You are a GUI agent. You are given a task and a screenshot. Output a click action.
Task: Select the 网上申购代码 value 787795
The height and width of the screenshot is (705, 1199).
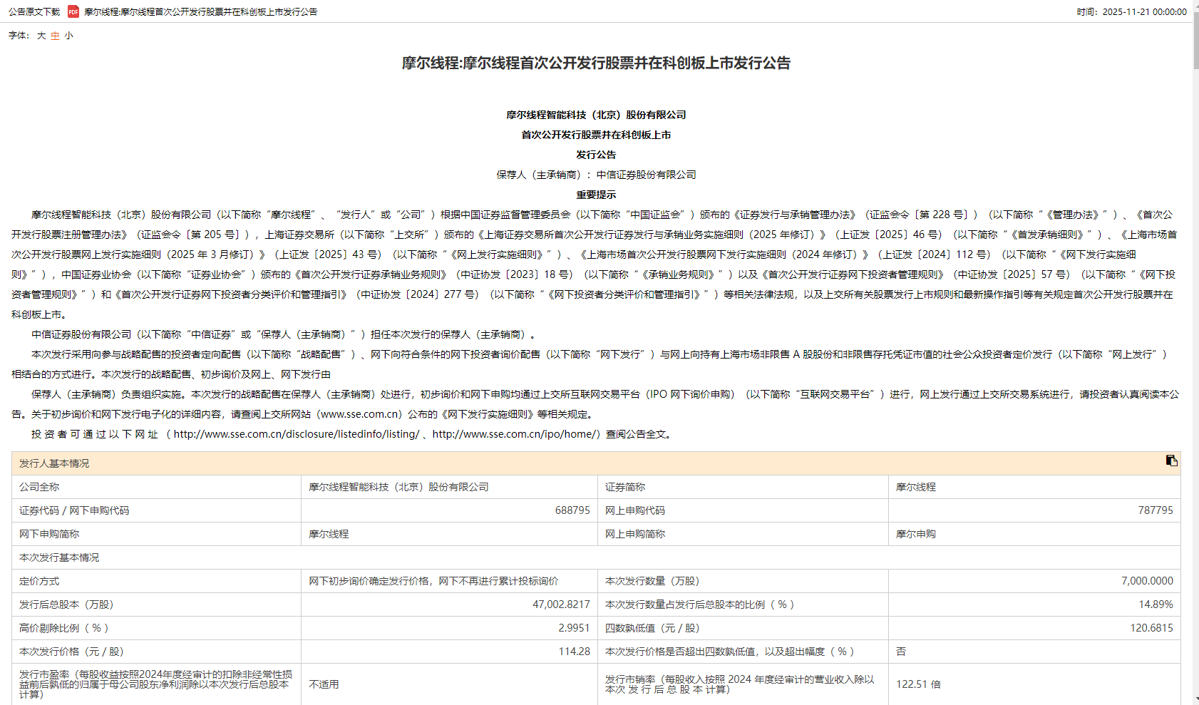1155,510
